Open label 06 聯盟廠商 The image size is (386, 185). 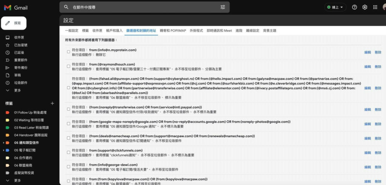(x=23, y=165)
